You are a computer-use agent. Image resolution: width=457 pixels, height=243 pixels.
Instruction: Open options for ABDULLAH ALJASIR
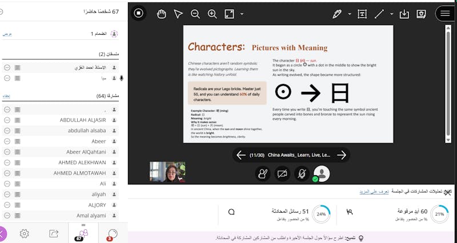[x=7, y=120]
